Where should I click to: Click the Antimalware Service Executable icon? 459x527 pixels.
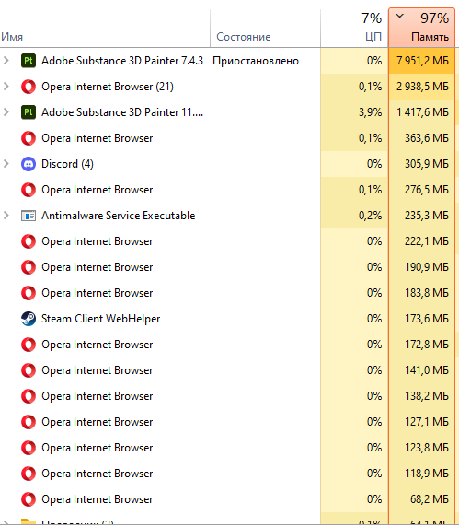pos(29,216)
